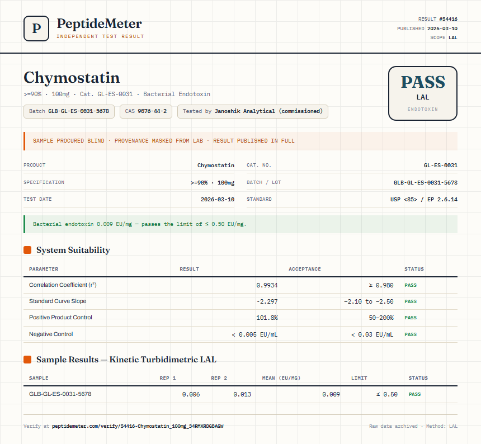
Task: Click the SCOPE LAL entry
Action: click(444, 37)
